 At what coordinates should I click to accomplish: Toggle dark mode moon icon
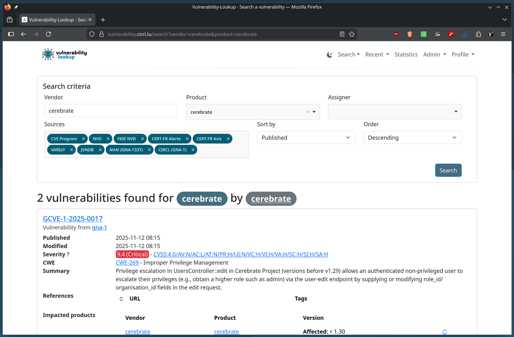(x=329, y=55)
